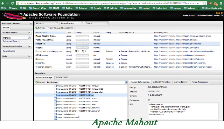
Task: Select the Snapshots (legacy) proxy row
Action: click(127, 67)
